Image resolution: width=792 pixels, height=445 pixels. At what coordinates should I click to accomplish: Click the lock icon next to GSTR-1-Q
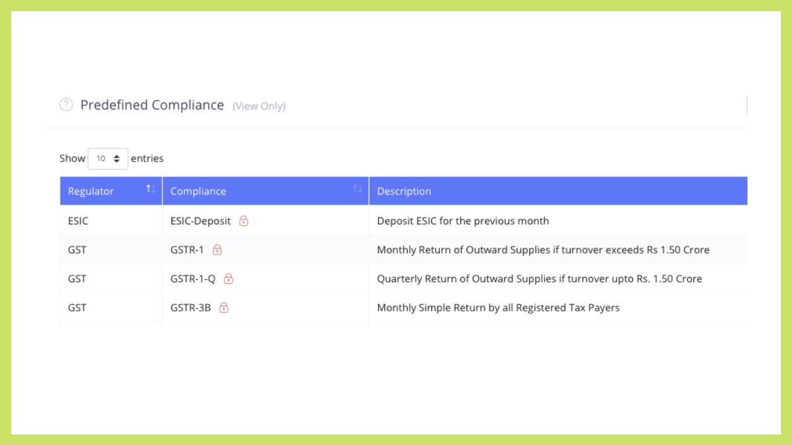pyautogui.click(x=228, y=279)
